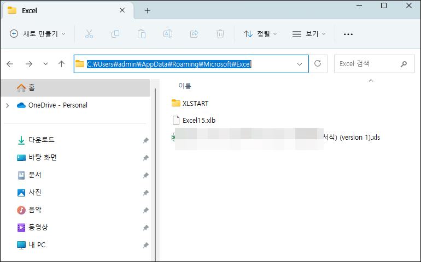
Task: Minimize the Explorer window
Action: point(359,5)
